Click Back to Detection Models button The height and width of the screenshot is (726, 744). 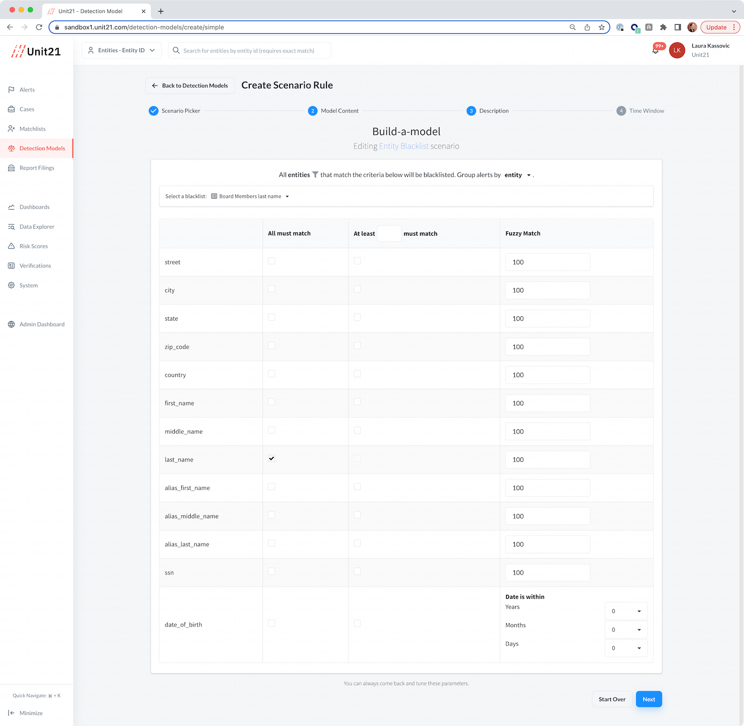click(x=190, y=86)
